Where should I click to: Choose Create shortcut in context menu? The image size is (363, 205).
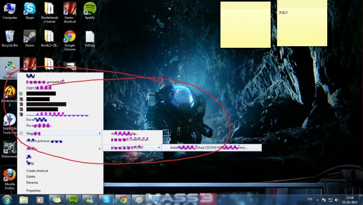(37, 171)
